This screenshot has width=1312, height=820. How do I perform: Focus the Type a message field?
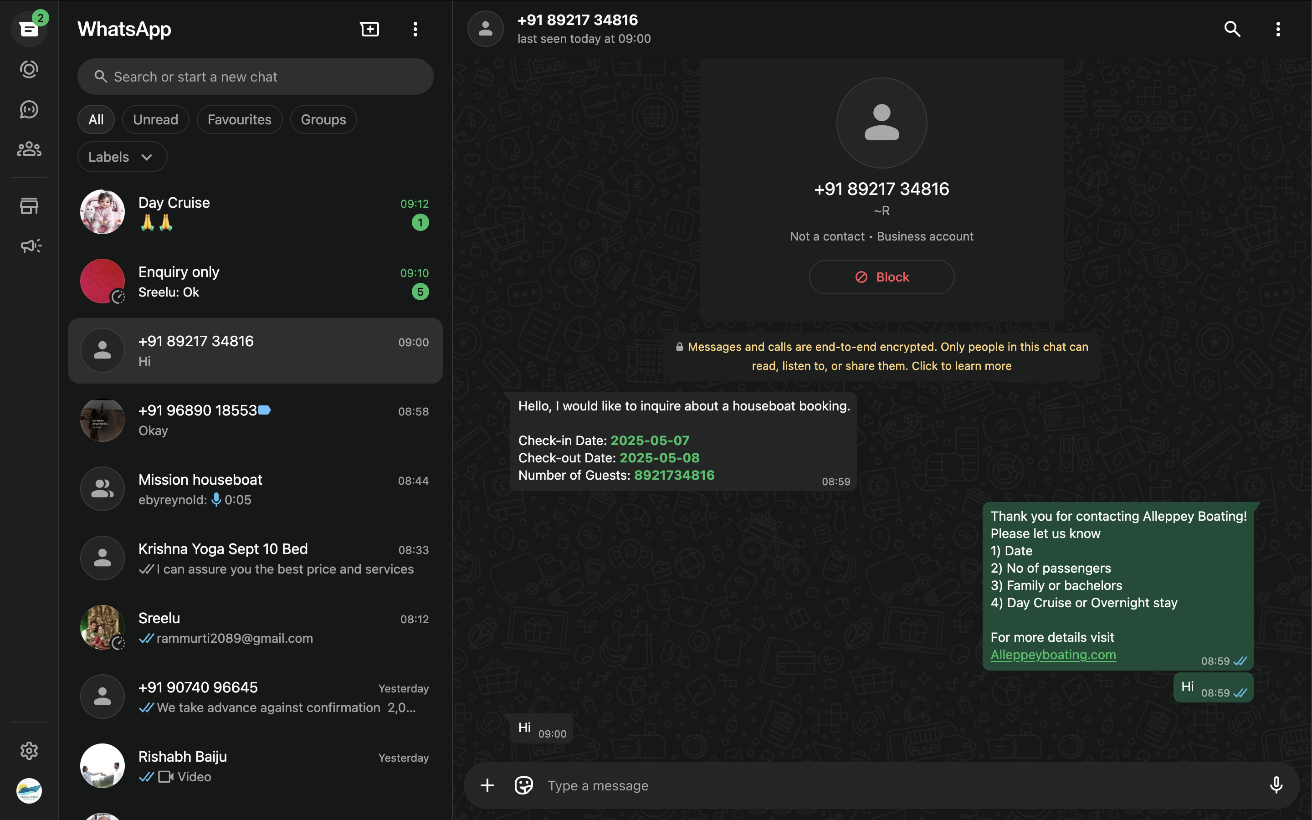tap(900, 785)
